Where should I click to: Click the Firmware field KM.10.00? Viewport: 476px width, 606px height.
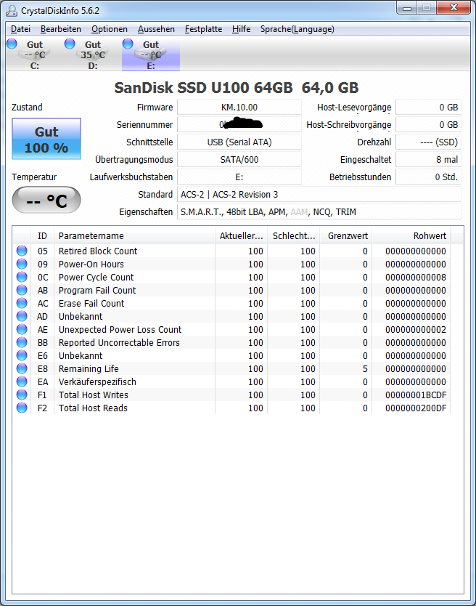pos(239,107)
